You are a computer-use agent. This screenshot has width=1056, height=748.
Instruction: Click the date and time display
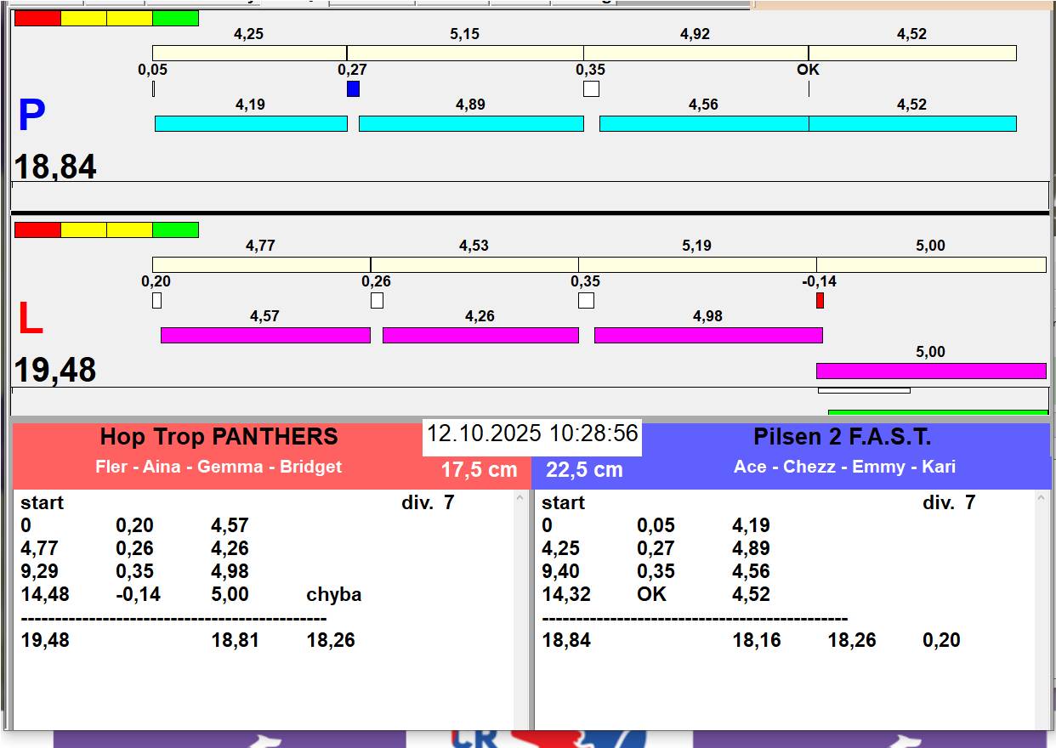point(531,433)
